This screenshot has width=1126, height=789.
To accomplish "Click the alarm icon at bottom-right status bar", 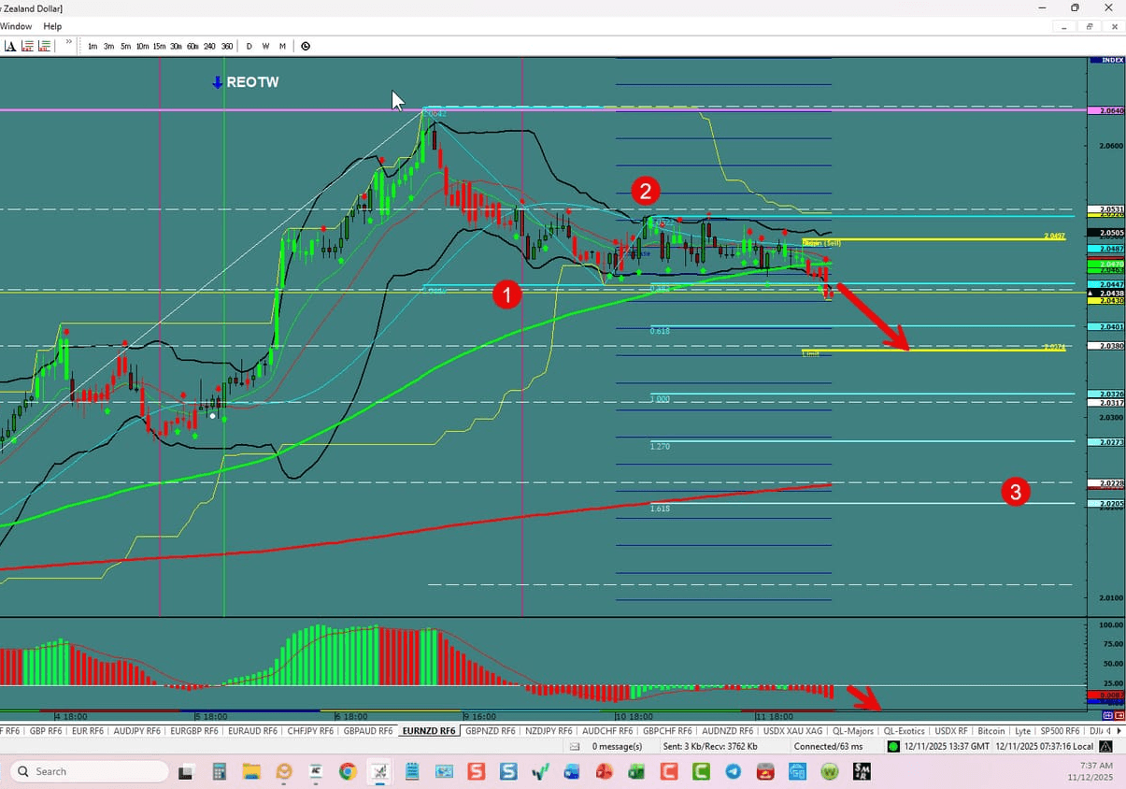I will [1105, 746].
